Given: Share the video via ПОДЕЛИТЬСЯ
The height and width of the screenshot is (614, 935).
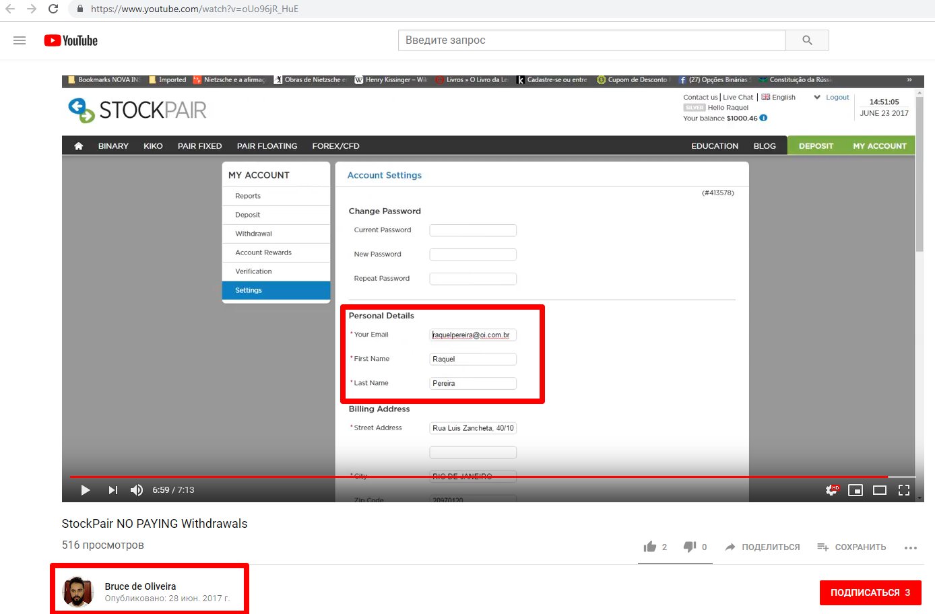Looking at the screenshot, I should [763, 547].
